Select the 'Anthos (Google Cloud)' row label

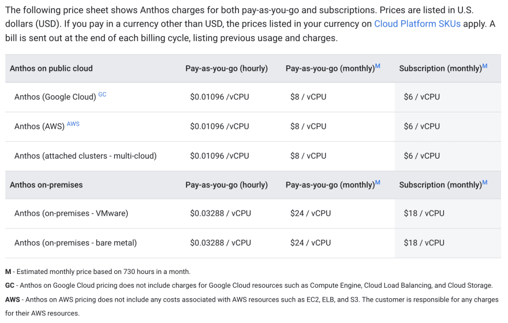click(x=55, y=97)
